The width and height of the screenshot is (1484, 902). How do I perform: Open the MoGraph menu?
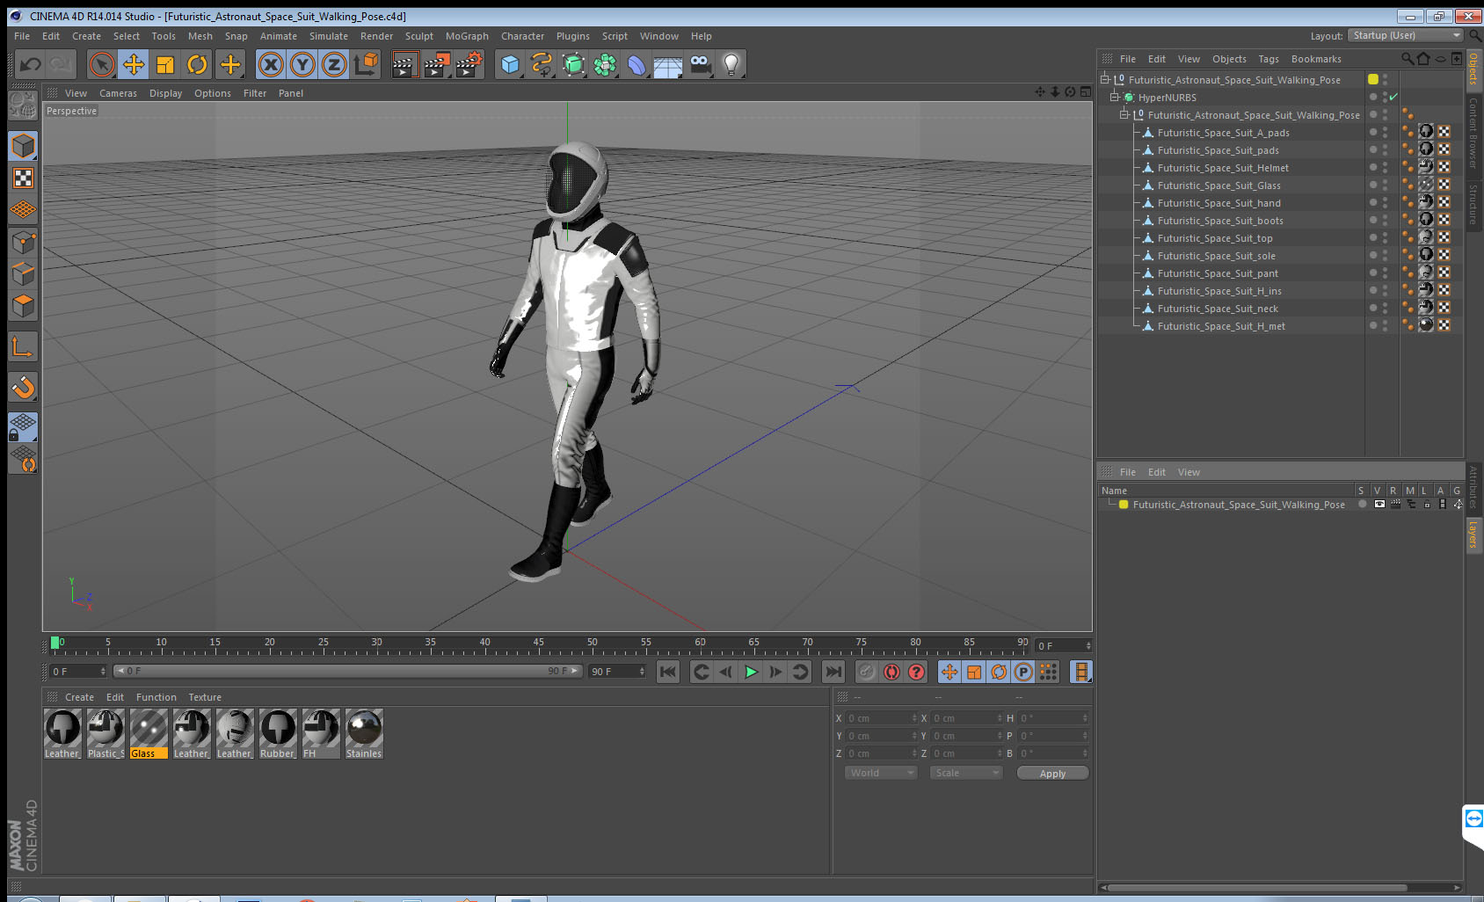[x=467, y=36]
